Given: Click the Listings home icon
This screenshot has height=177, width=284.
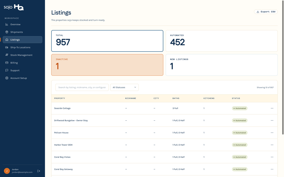Looking at the screenshot, I should [7, 40].
